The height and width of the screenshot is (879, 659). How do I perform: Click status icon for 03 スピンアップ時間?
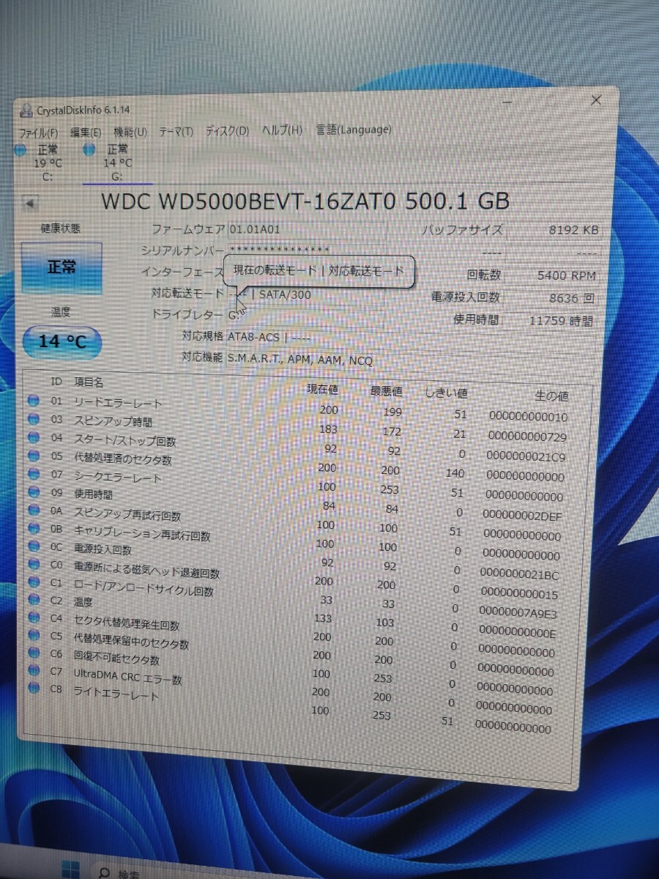(33, 419)
